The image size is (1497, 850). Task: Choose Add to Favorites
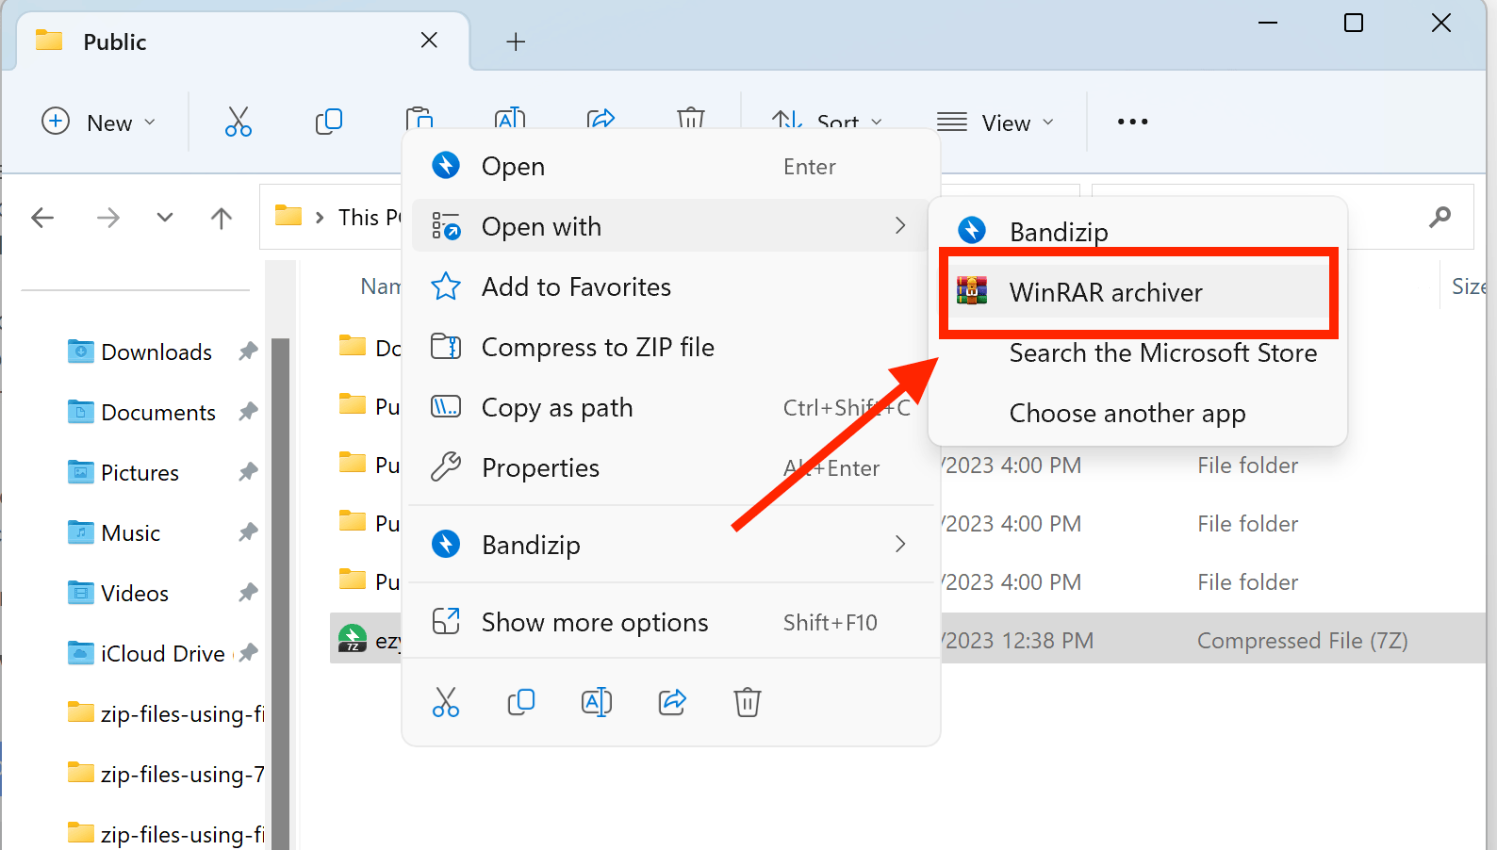pyautogui.click(x=671, y=287)
